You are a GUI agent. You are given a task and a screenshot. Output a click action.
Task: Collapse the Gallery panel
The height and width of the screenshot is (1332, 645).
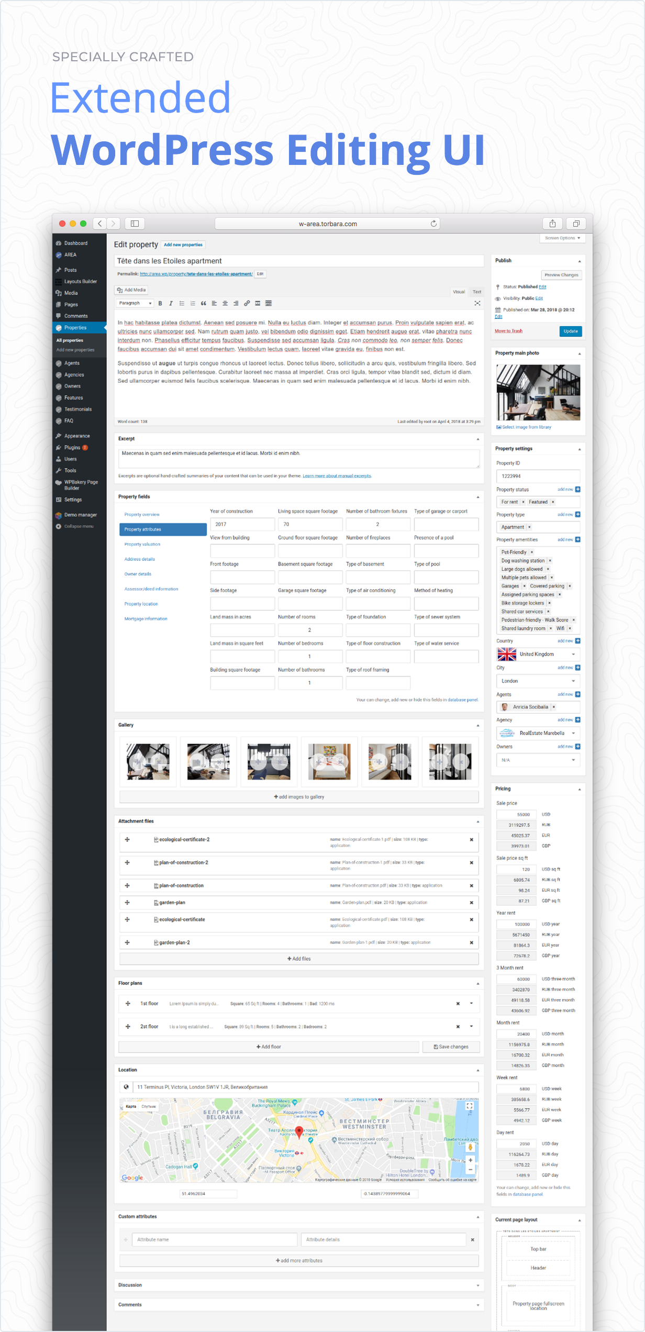[x=477, y=725]
